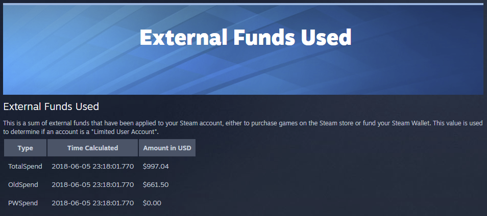This screenshot has height=216, width=487.
Task: Click the PWSpend row label
Action: click(23, 203)
